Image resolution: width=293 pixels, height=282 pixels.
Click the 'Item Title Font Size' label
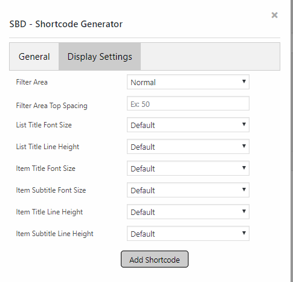coord(46,168)
